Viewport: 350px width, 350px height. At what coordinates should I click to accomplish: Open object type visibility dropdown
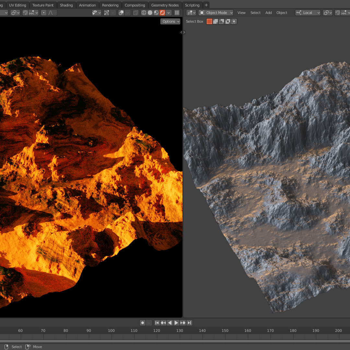97,13
